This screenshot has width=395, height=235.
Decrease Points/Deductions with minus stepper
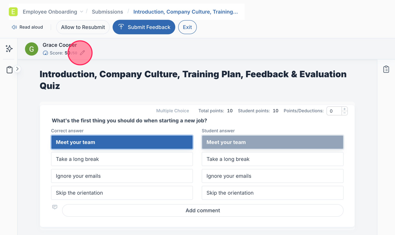pyautogui.click(x=345, y=113)
